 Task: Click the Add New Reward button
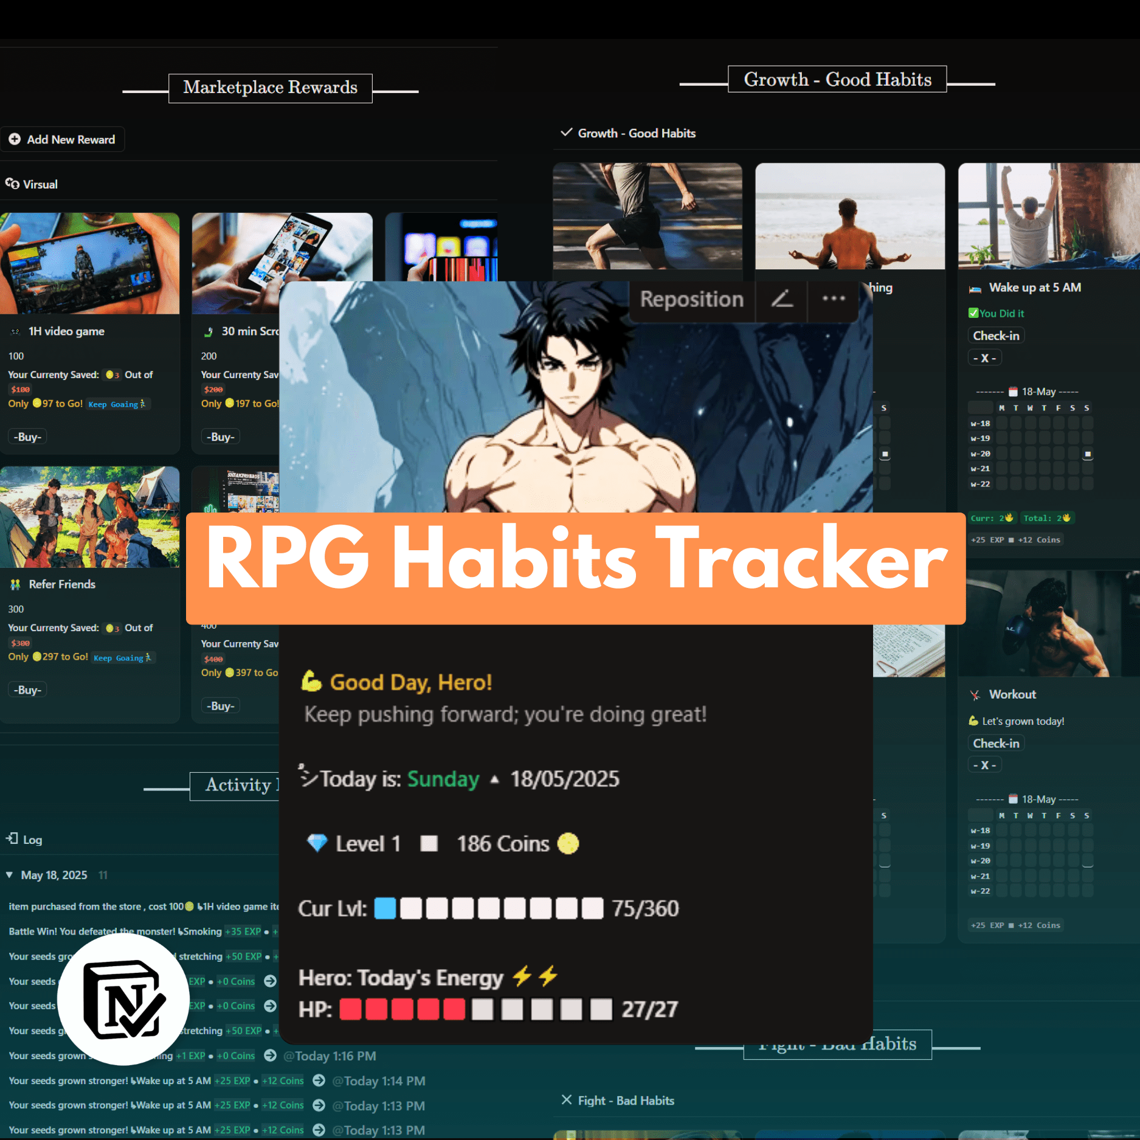(x=62, y=139)
